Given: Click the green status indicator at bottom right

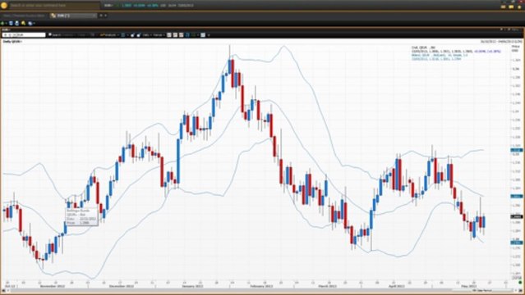Looking at the screenshot, I should 520,283.
